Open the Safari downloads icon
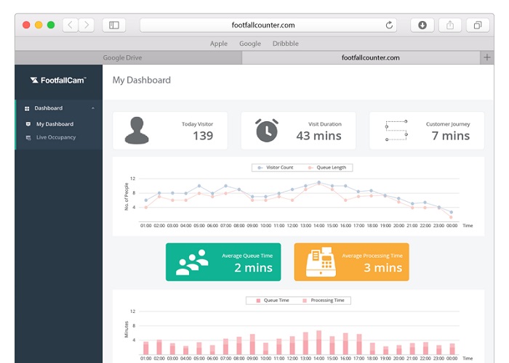This screenshot has width=509, height=363. (422, 25)
